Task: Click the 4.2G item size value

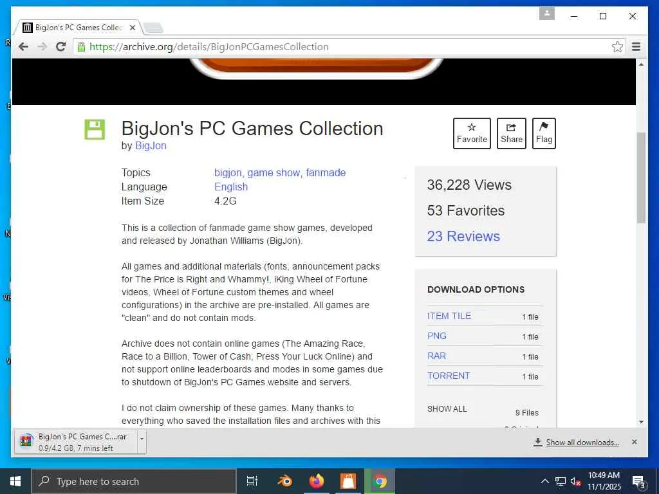Action: pos(225,201)
